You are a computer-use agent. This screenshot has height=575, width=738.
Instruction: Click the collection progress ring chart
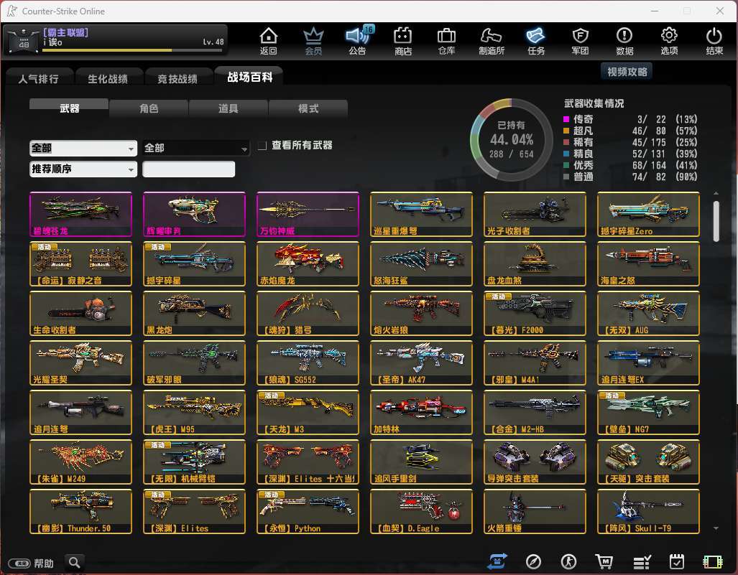tap(511, 140)
